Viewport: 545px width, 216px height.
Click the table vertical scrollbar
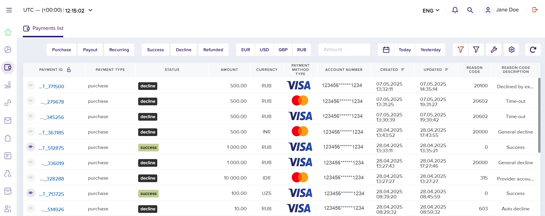539,115
